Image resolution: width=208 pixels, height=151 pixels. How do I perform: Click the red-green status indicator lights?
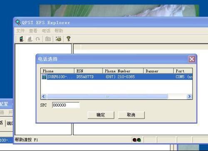click(137, 140)
